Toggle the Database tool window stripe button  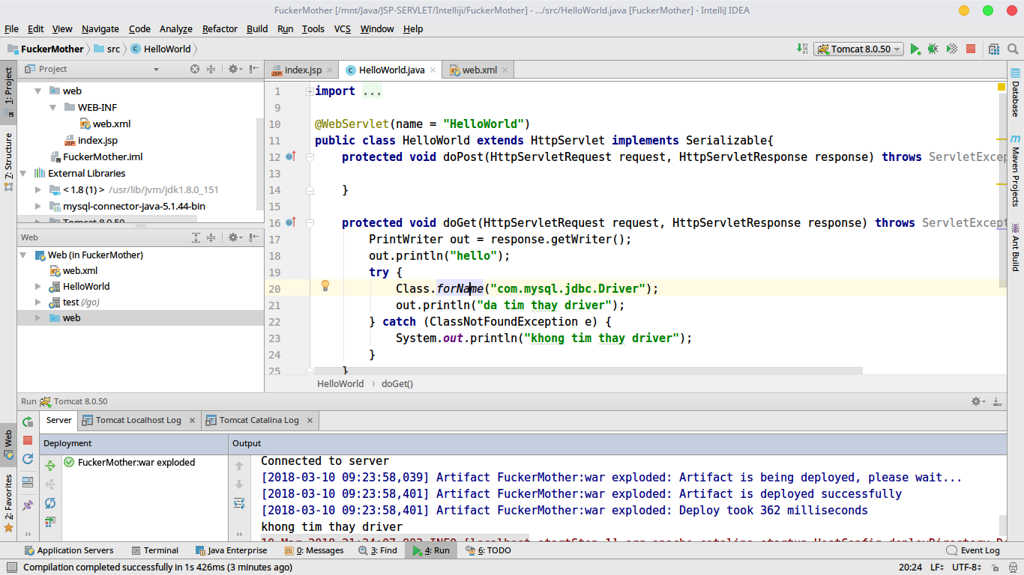tap(1015, 91)
